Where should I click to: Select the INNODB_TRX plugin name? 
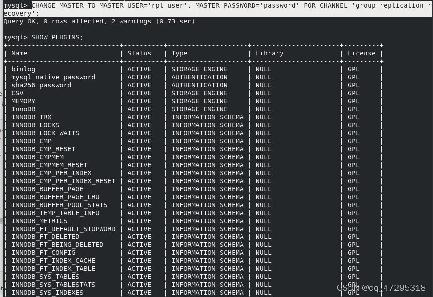point(31,117)
